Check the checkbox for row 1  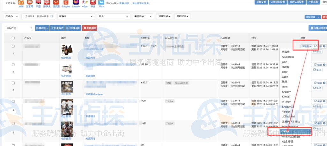13,46
